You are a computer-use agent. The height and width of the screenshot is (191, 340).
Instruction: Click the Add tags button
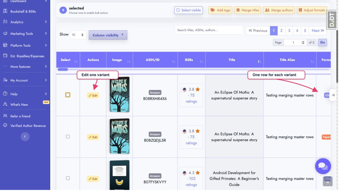220,10
